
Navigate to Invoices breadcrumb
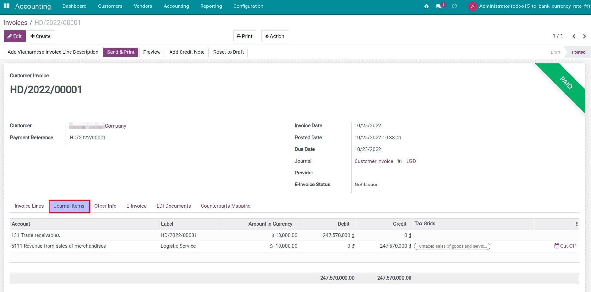click(15, 23)
